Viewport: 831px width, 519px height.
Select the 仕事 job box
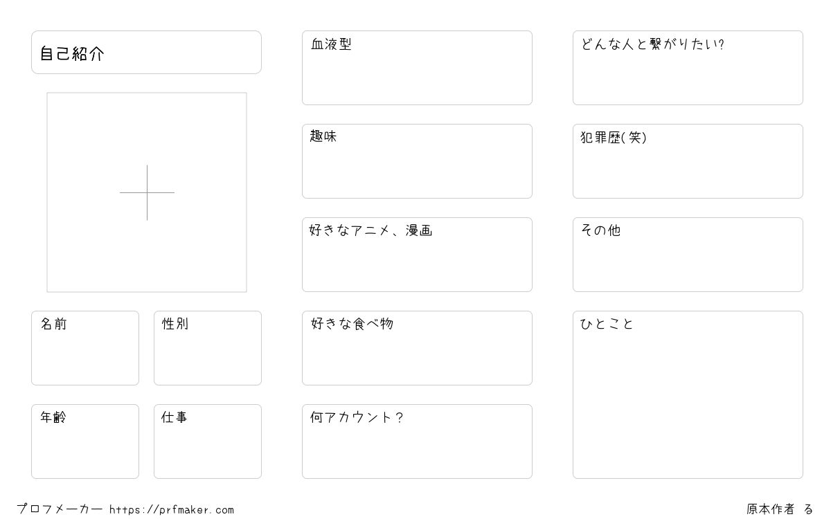point(208,441)
